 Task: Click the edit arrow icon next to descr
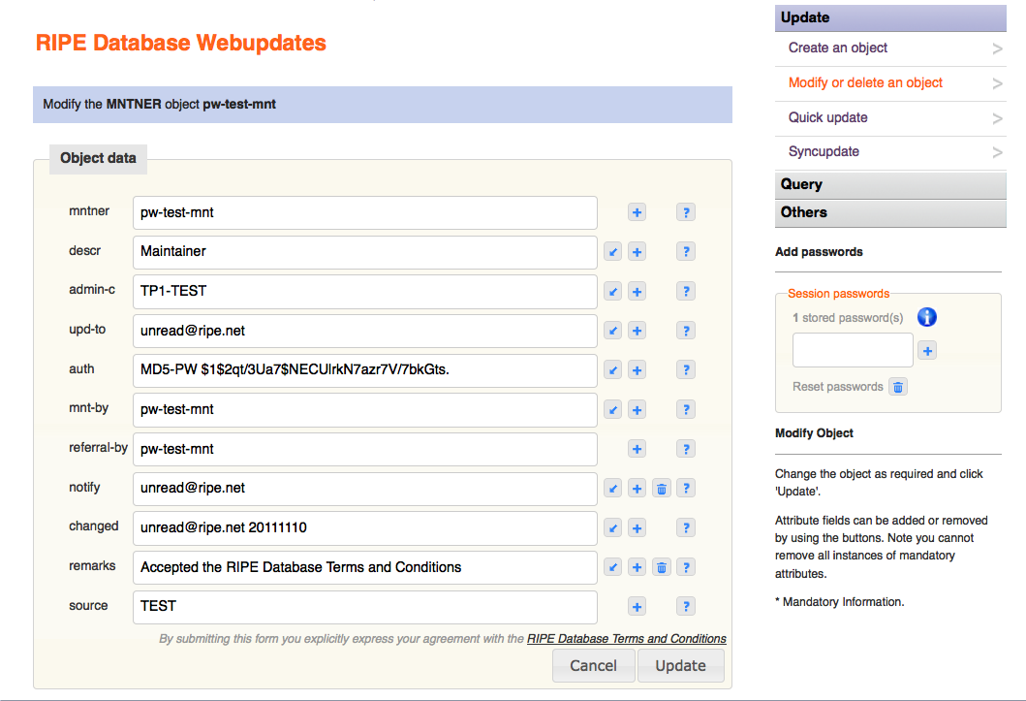click(612, 250)
